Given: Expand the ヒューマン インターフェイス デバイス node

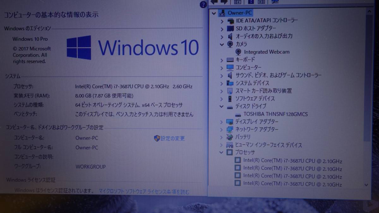Looking at the screenshot, I should (222, 145).
